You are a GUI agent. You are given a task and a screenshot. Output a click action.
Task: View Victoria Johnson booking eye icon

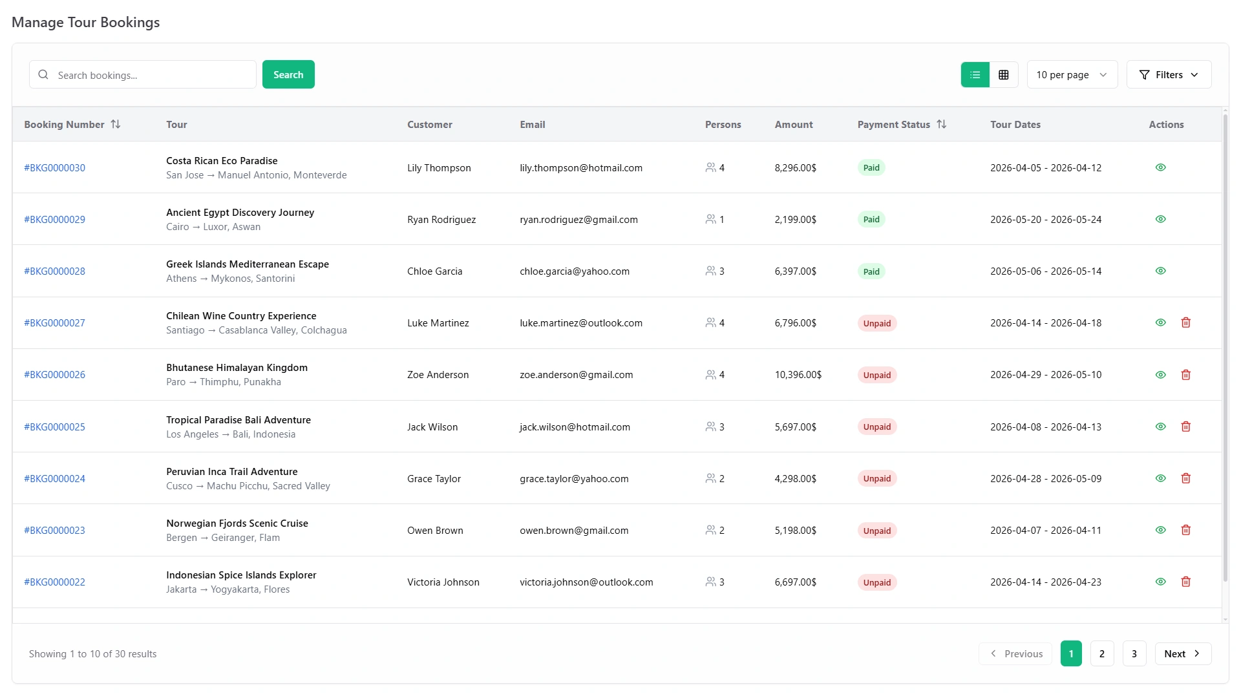click(1160, 582)
